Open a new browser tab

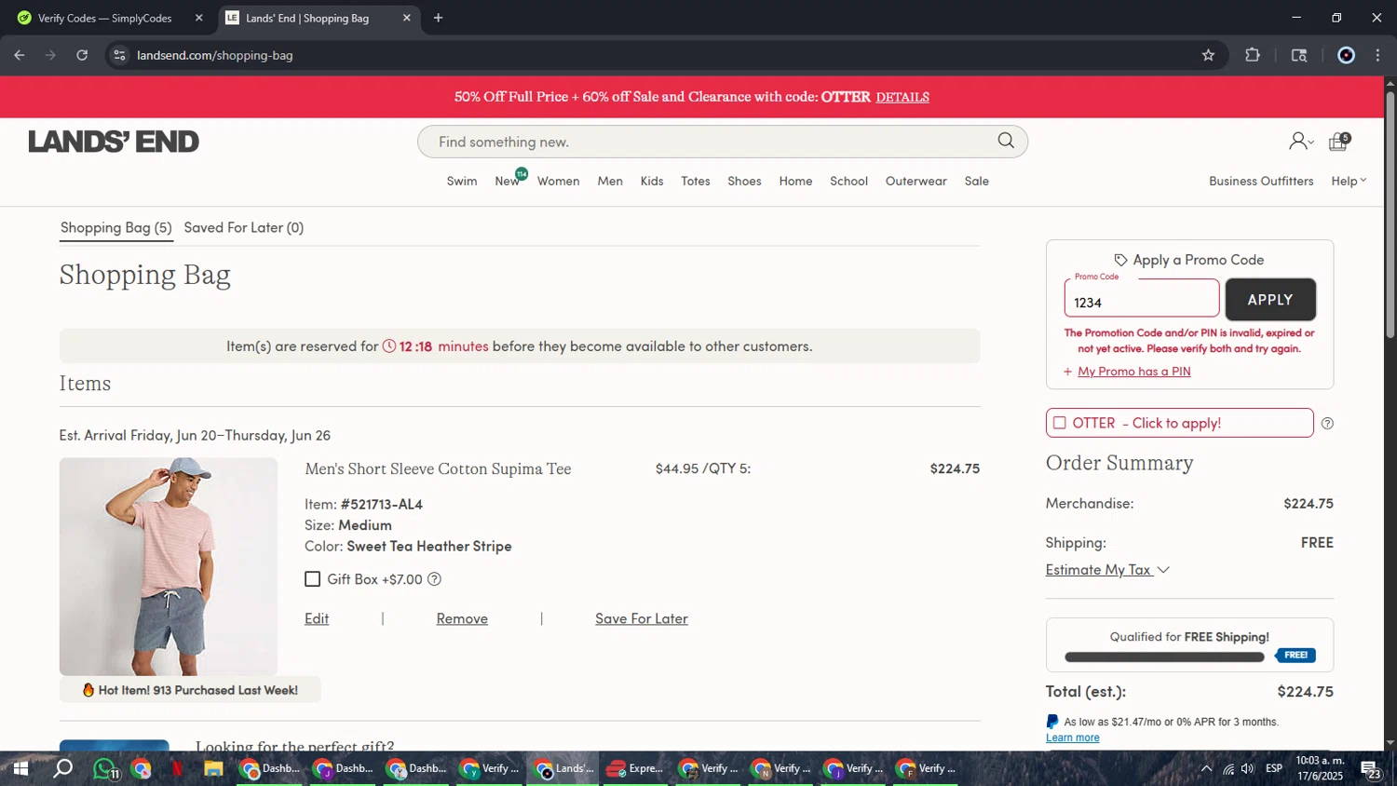coord(438,18)
